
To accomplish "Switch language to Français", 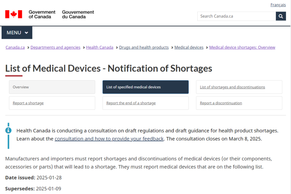I will (278, 5).
